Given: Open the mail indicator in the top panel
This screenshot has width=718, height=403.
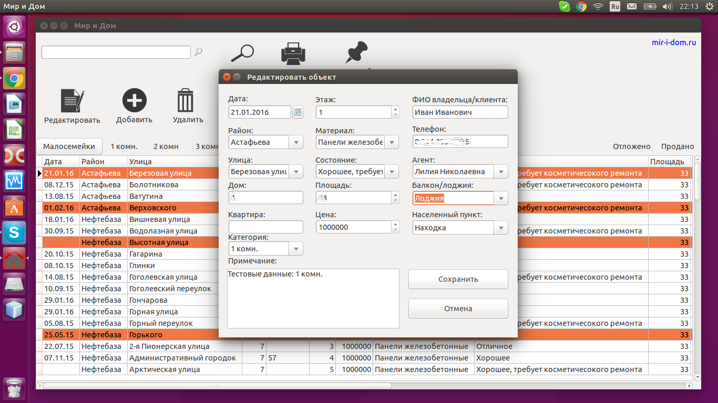Looking at the screenshot, I should click(x=632, y=6).
